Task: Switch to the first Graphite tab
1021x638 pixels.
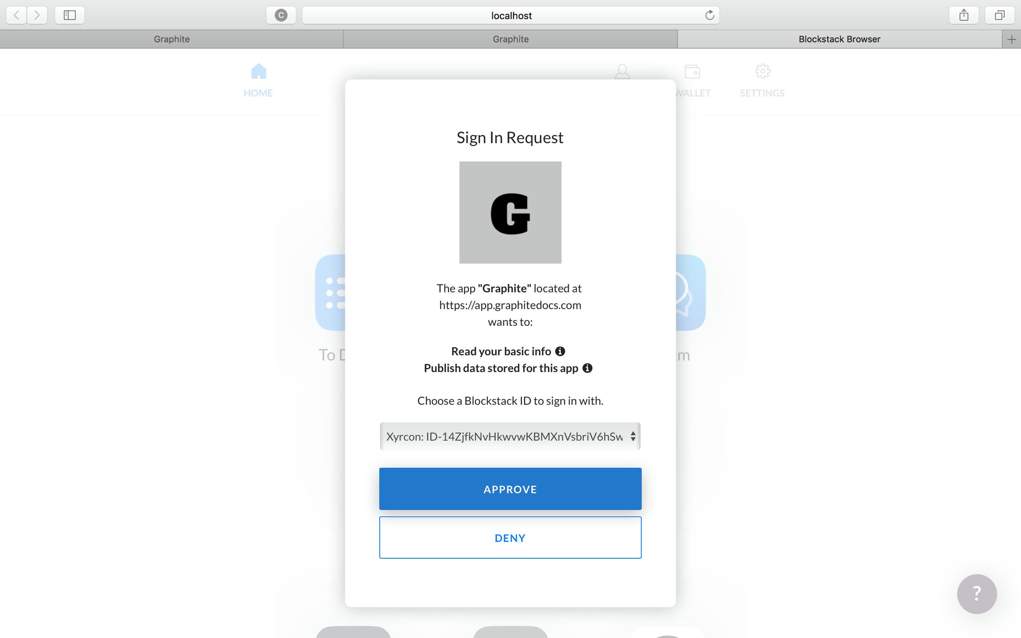Action: tap(171, 39)
